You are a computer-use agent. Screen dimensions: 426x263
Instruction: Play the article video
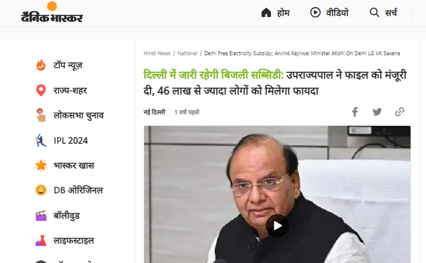(277, 225)
